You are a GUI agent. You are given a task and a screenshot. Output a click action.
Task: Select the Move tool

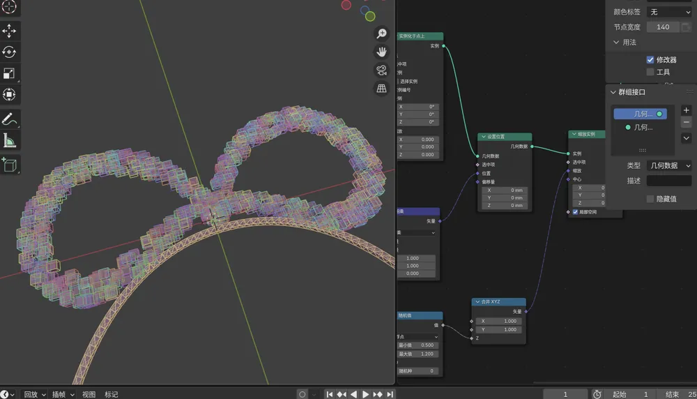tap(9, 31)
